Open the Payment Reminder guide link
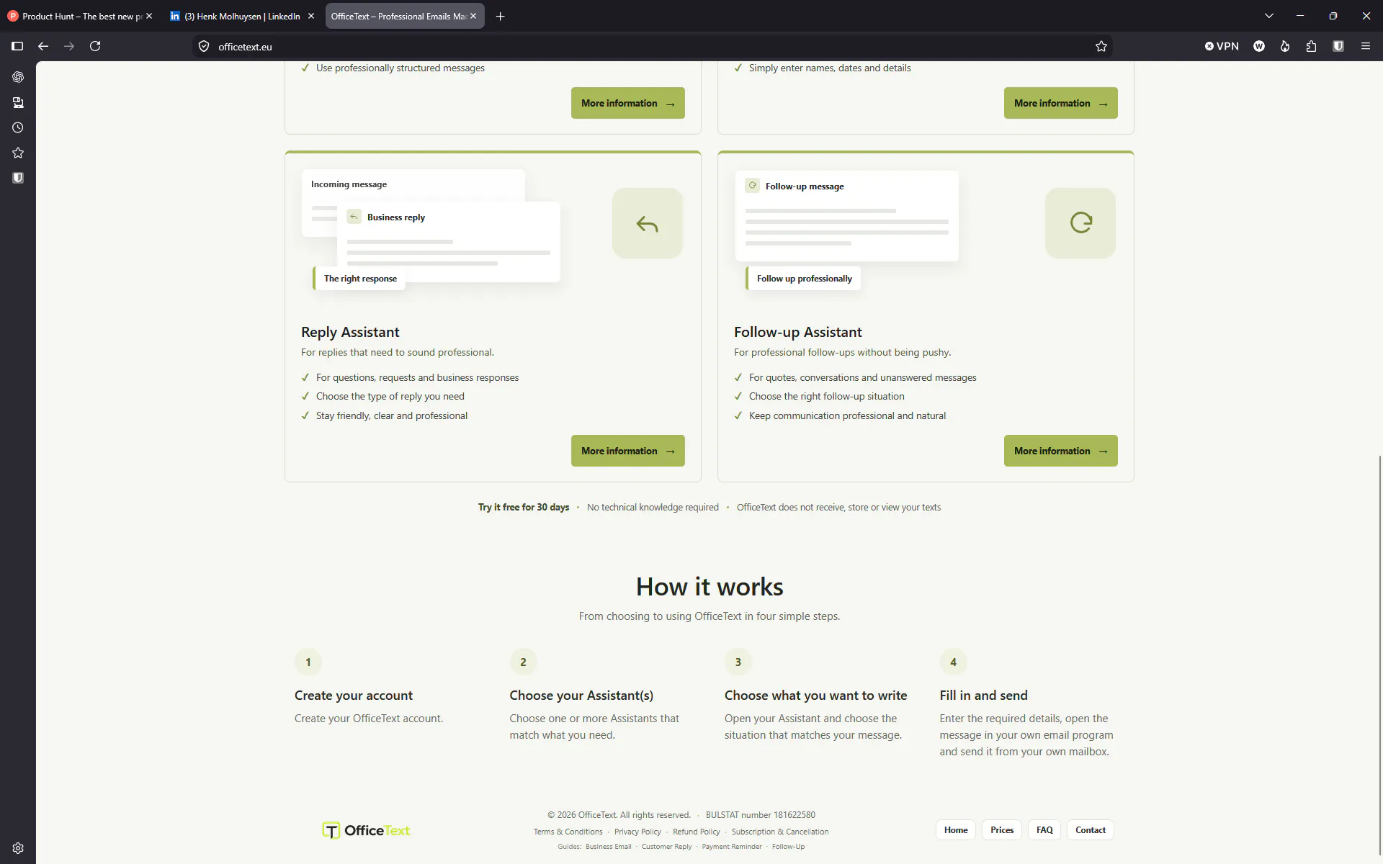The width and height of the screenshot is (1383, 864). (732, 847)
